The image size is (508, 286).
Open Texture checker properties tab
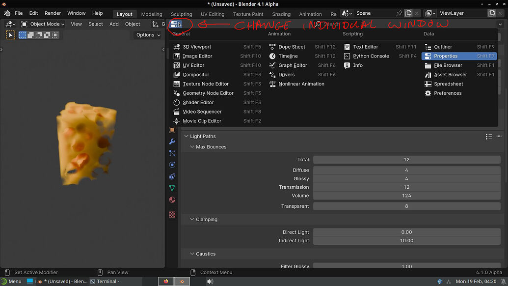172,215
